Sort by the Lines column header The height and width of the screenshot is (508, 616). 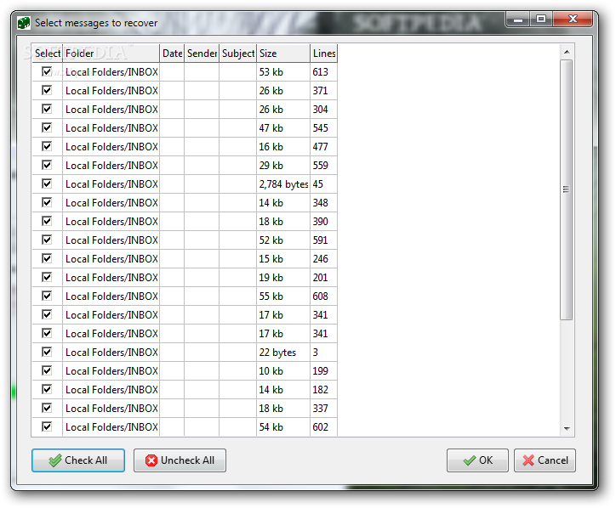click(324, 54)
